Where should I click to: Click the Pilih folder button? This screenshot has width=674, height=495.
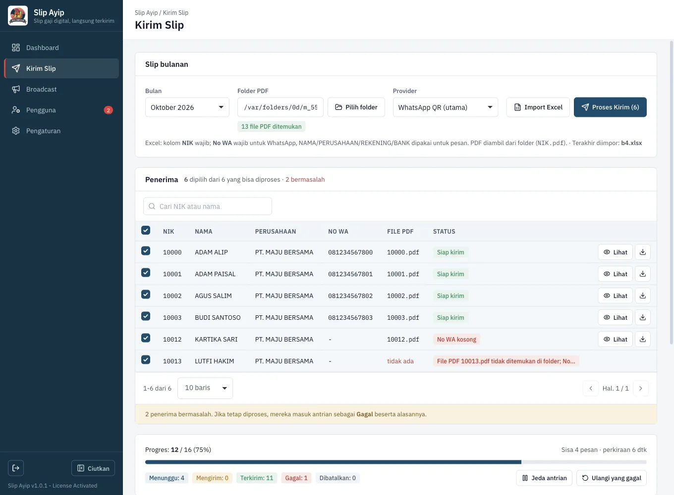tap(356, 107)
